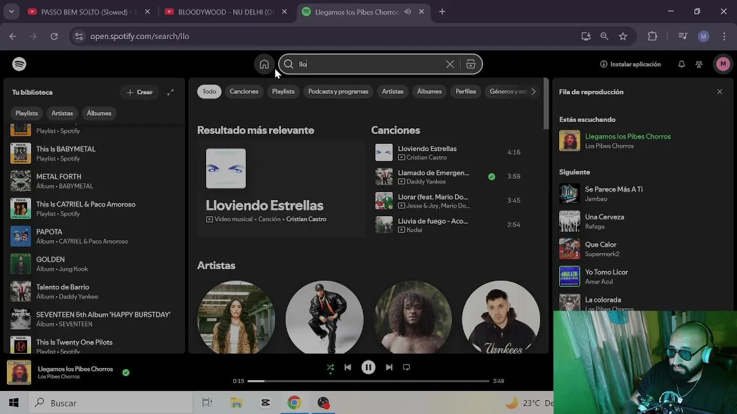Go to Spotify Home via house icon

pyautogui.click(x=264, y=64)
